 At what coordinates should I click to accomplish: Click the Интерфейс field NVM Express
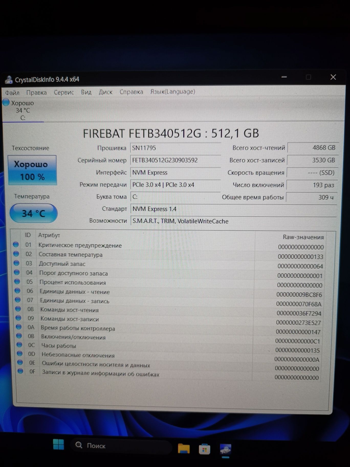tap(175, 173)
